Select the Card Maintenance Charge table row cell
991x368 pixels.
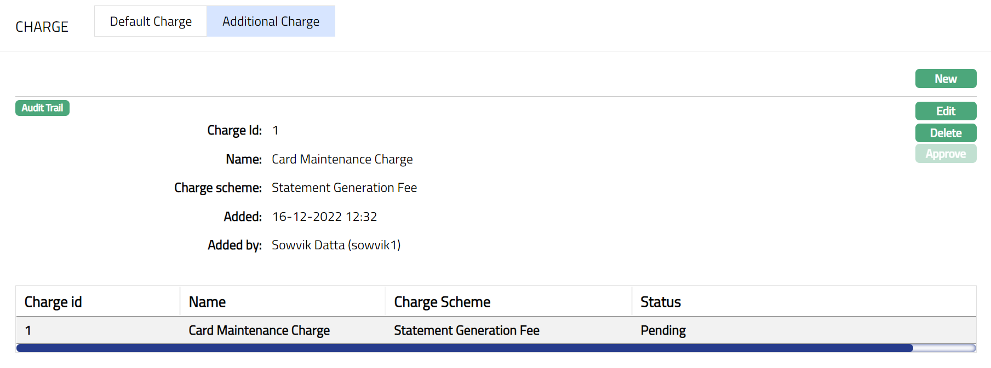tap(259, 330)
